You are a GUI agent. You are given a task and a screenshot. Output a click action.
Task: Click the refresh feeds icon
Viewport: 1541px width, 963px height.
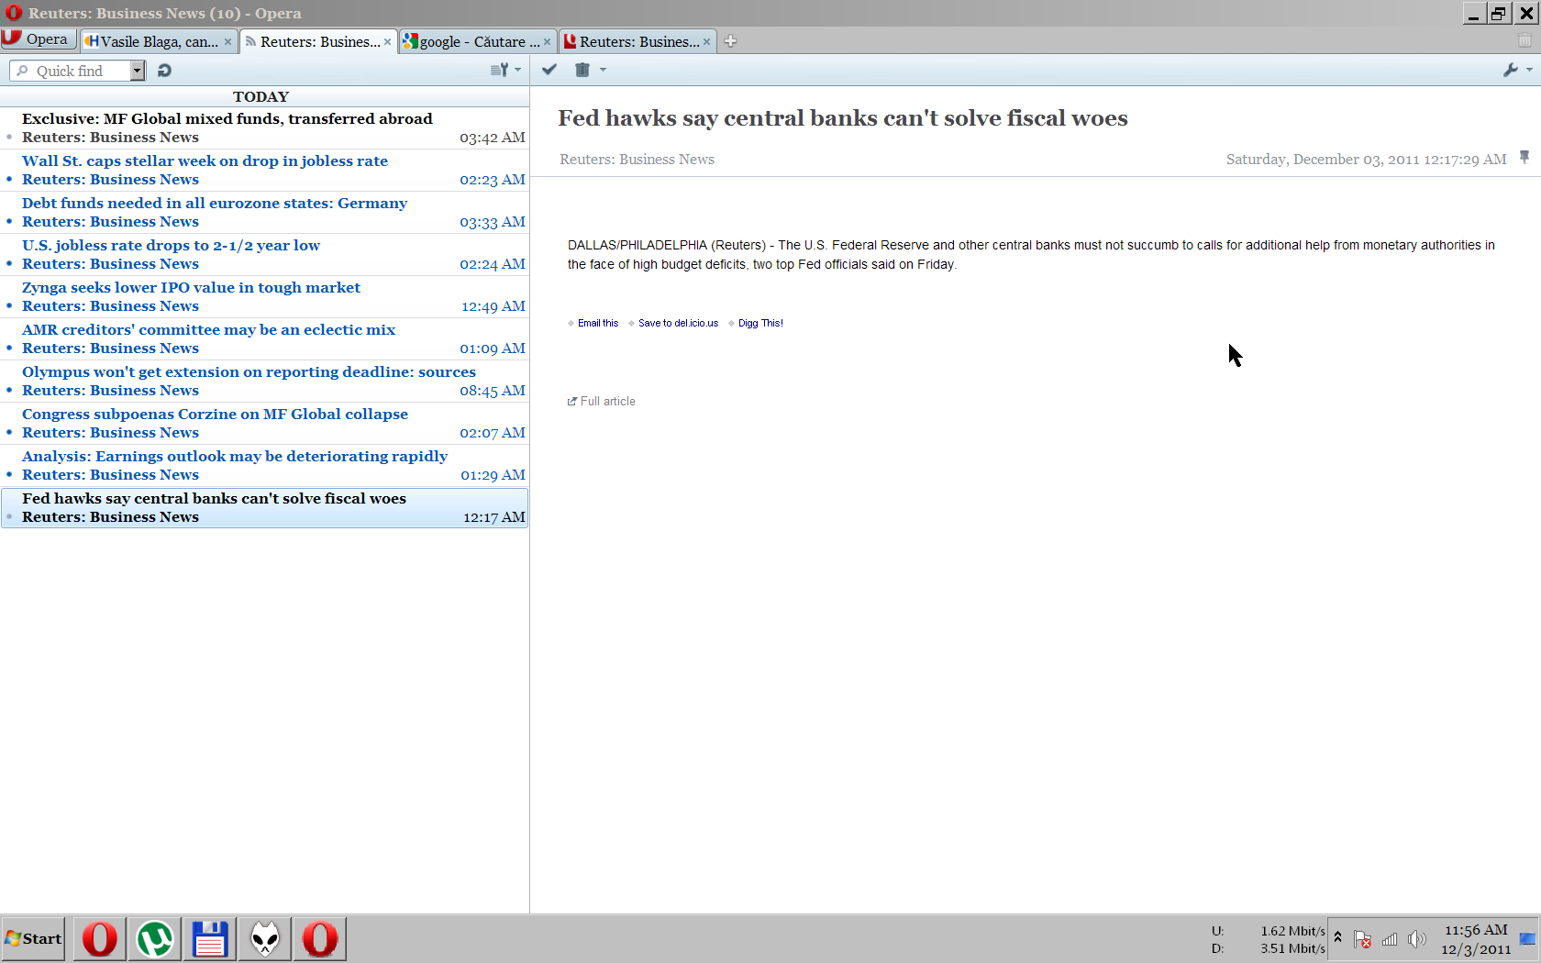tap(164, 71)
